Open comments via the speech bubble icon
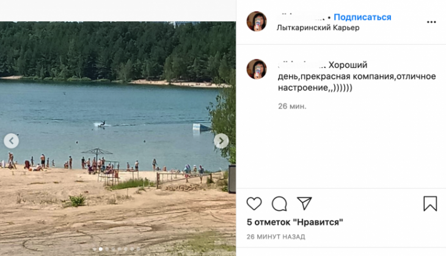The width and height of the screenshot is (446, 256). pos(279,203)
